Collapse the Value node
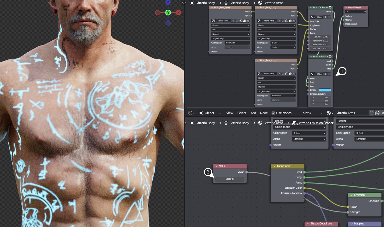 pyautogui.click(x=217, y=166)
